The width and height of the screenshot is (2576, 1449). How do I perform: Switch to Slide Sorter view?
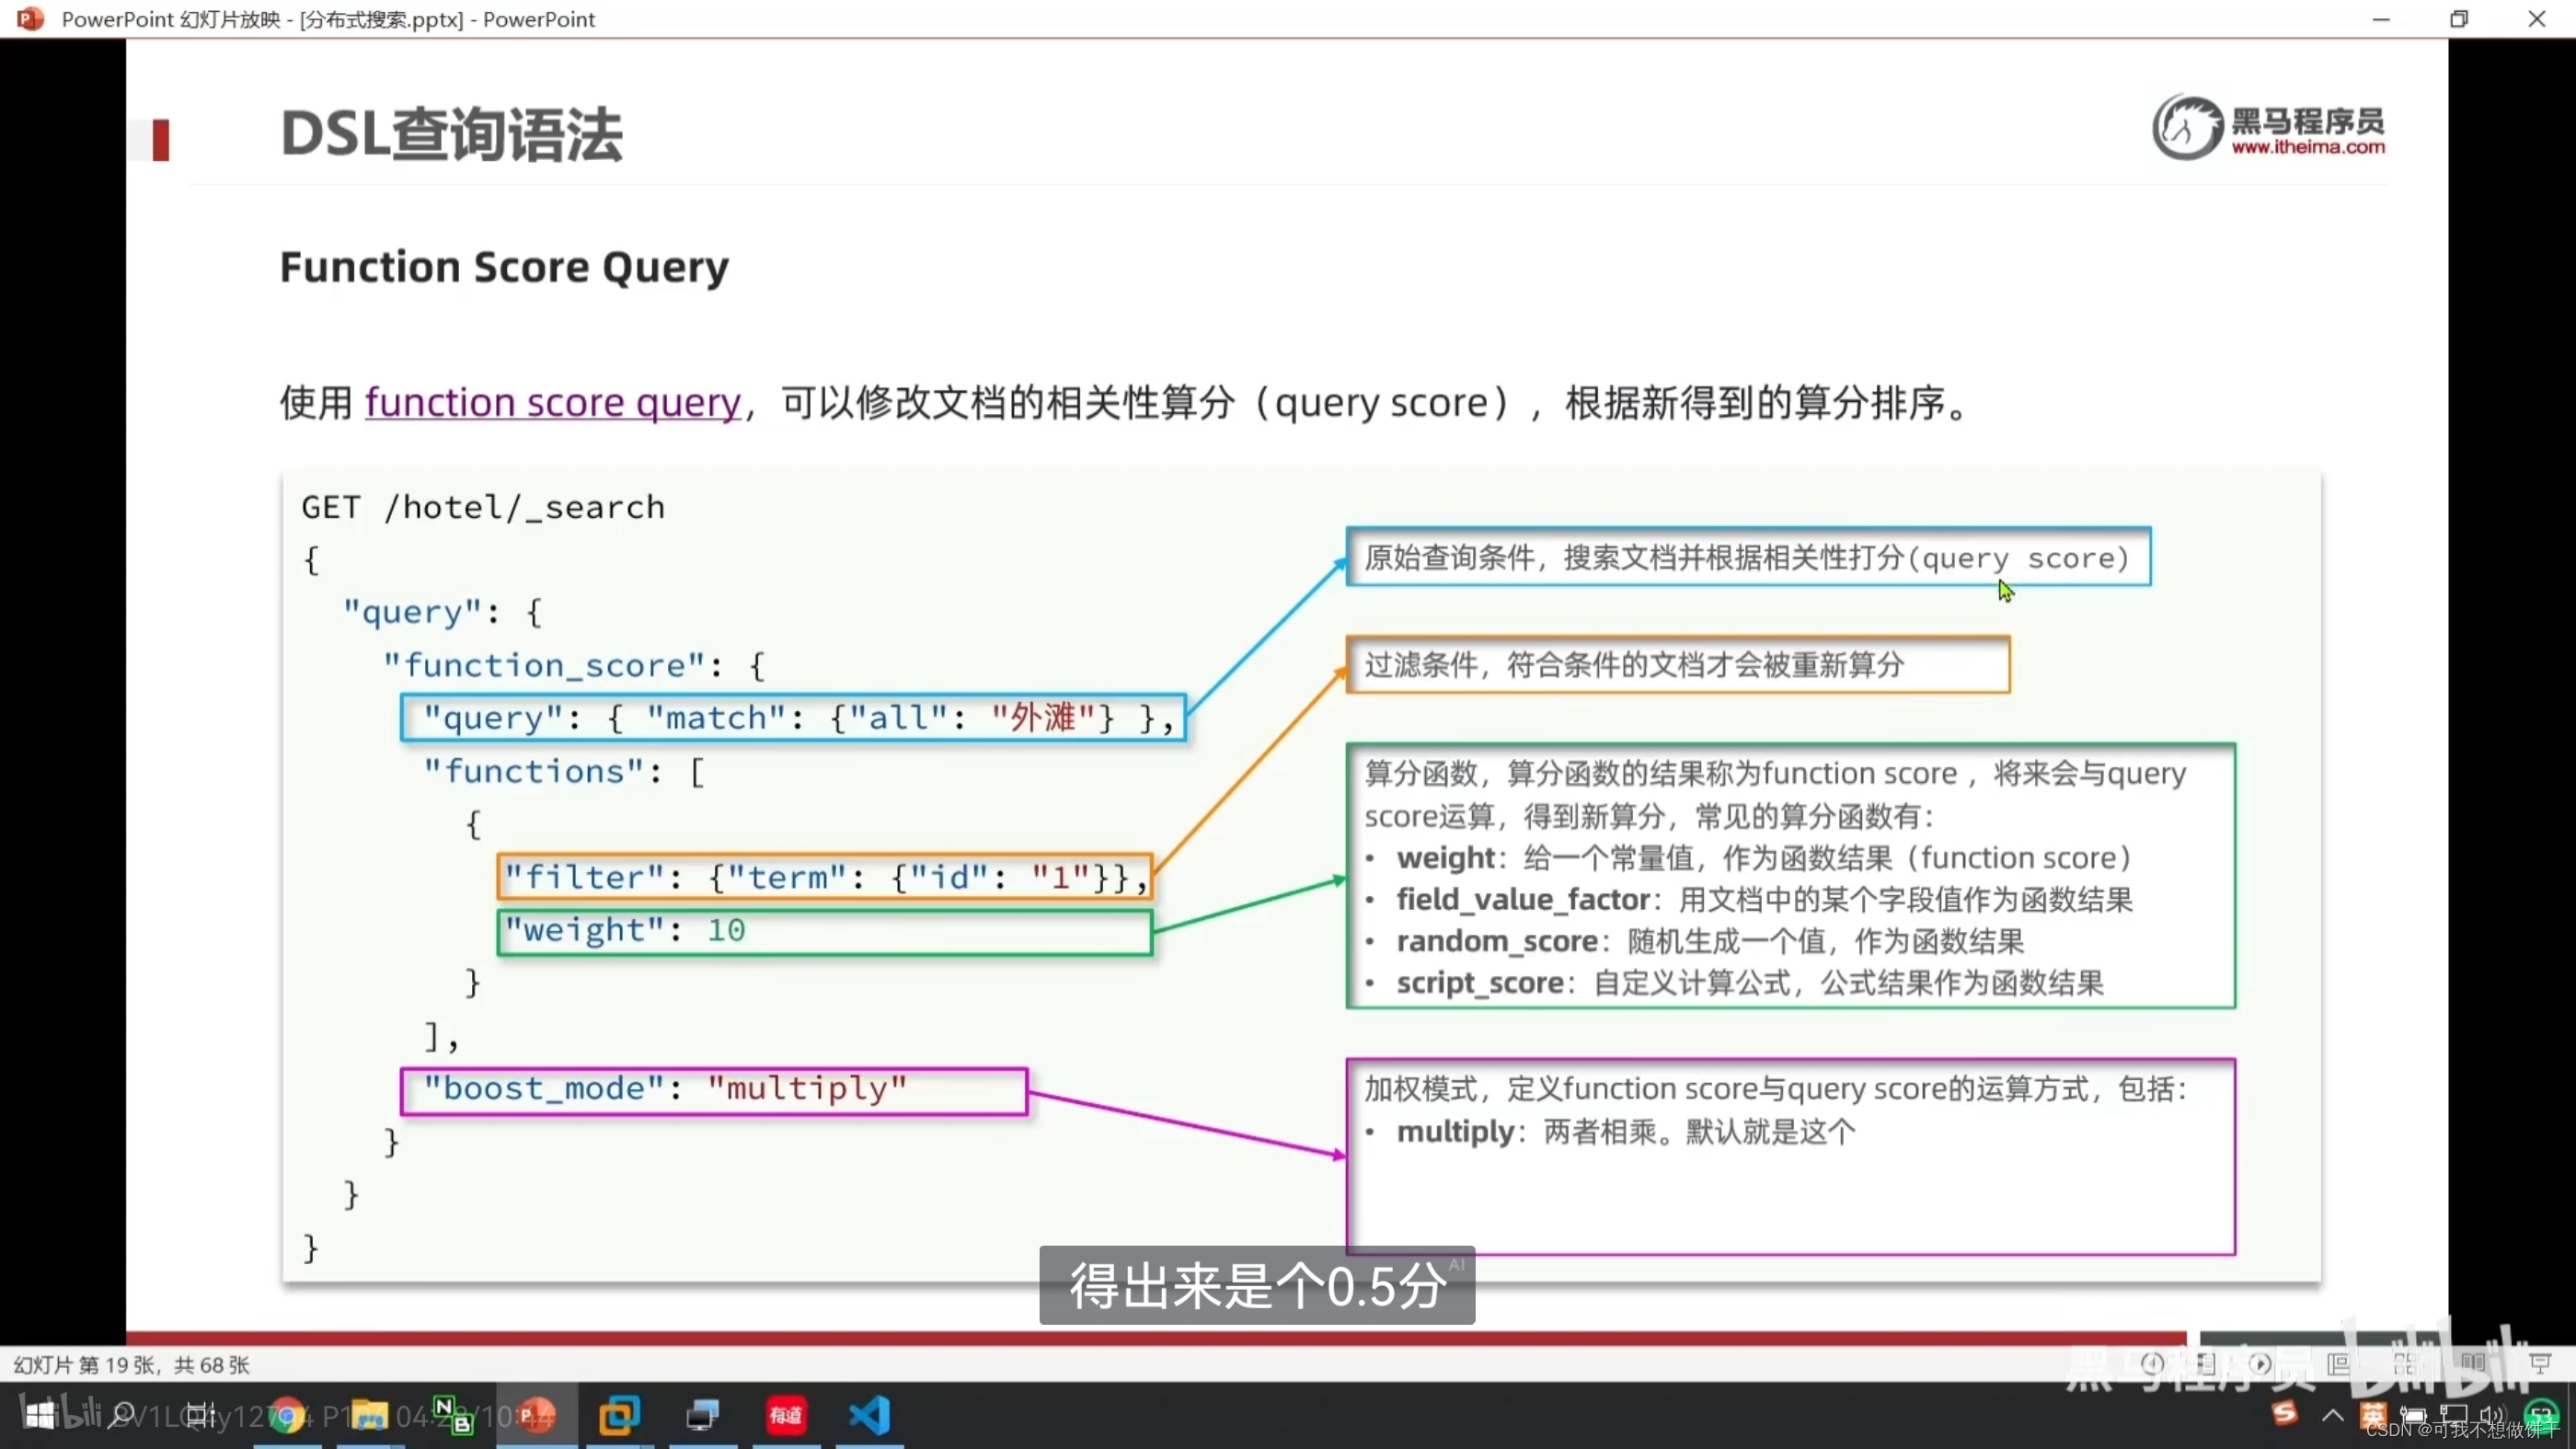(2405, 1364)
